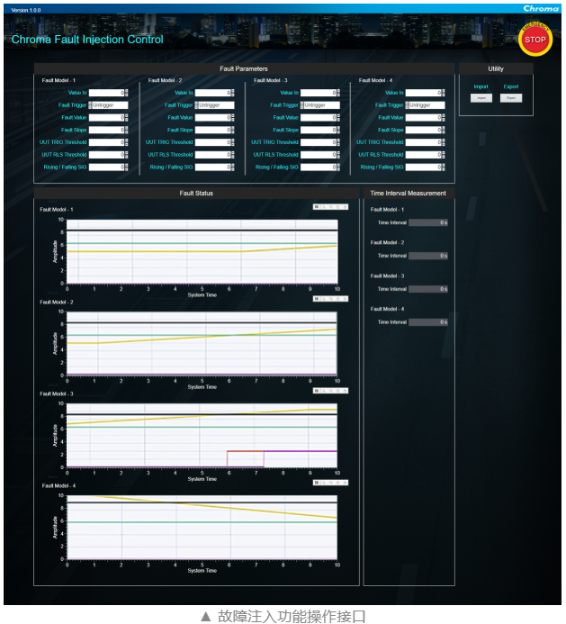Screen dimensions: 566x624
Task: Focus Fault Slope field of Fault Model - 3
Action: coord(319,131)
